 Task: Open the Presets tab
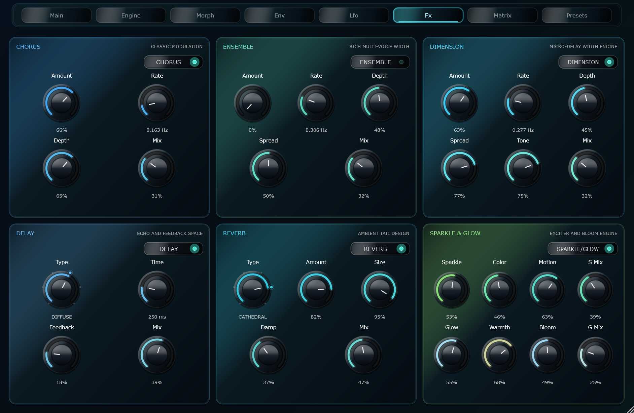(577, 15)
